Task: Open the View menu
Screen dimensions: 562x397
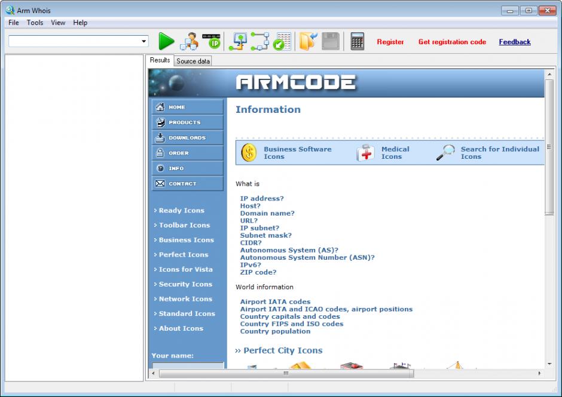Action: coord(58,23)
